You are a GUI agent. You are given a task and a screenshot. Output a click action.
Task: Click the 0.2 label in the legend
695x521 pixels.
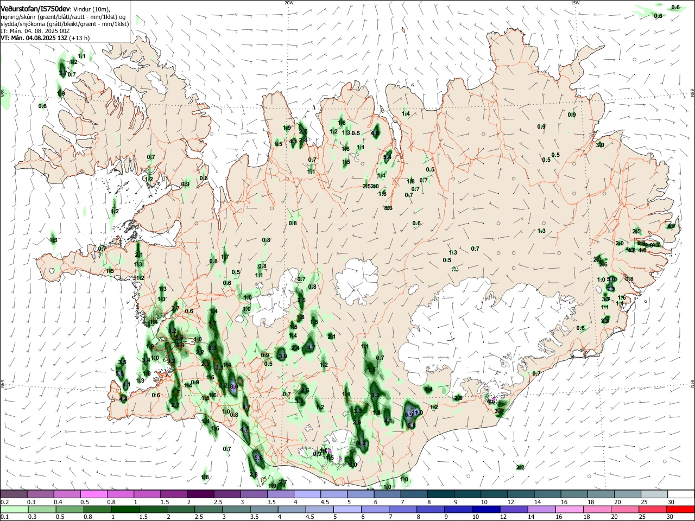5,501
